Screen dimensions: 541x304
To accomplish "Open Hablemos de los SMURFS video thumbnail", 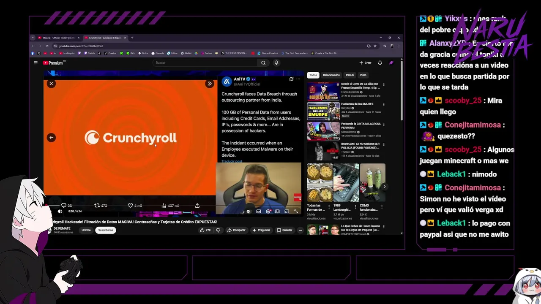I will click(323, 111).
